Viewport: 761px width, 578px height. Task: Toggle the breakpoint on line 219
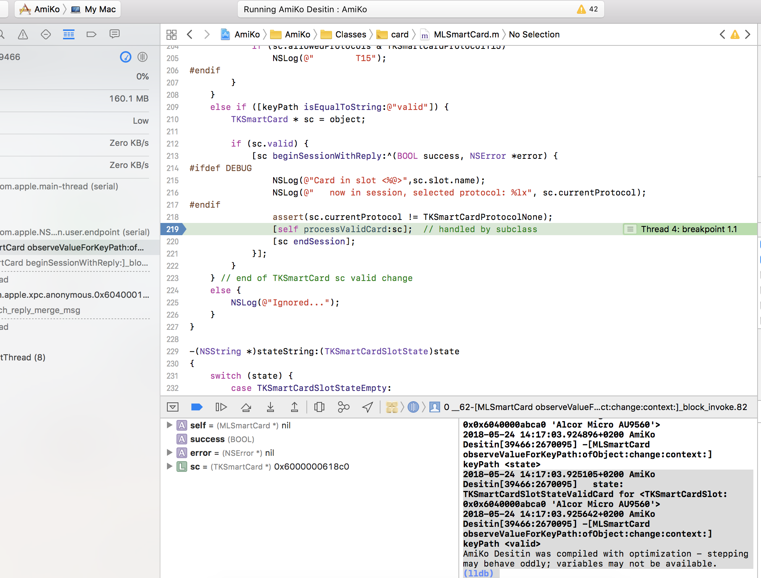coord(173,229)
